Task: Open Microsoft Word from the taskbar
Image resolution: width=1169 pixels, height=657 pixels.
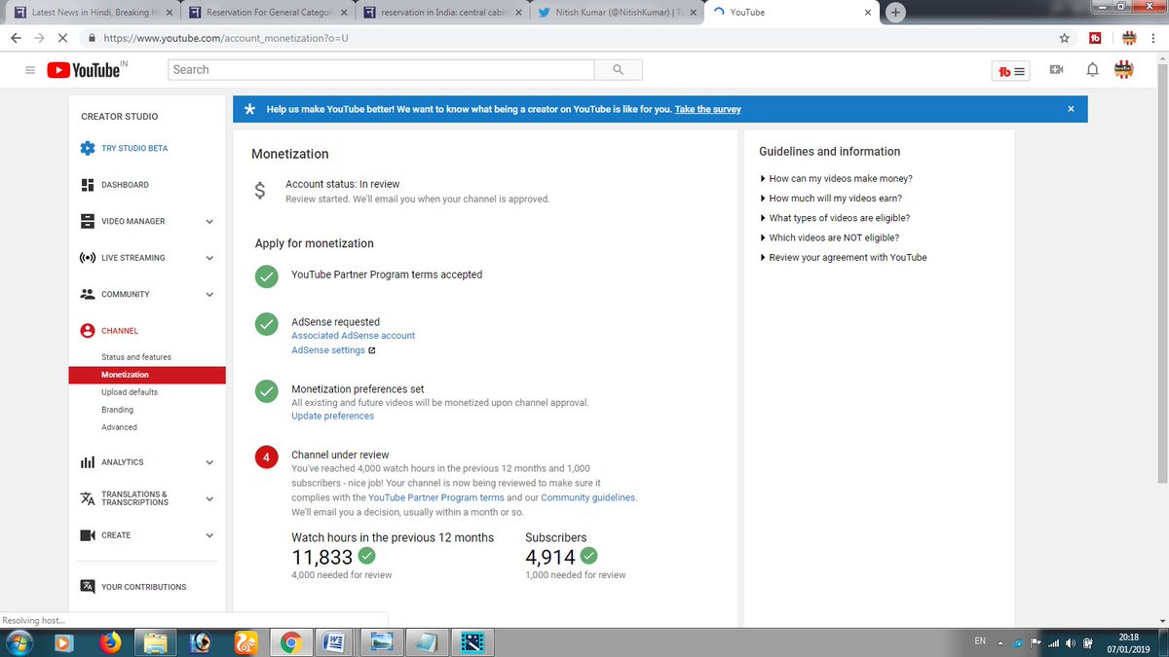Action: tap(333, 642)
